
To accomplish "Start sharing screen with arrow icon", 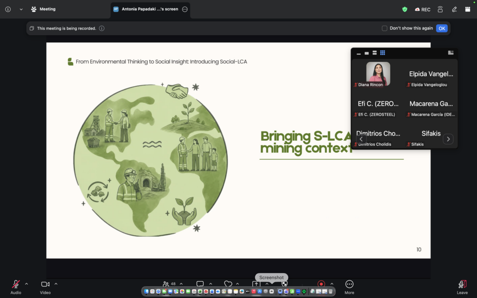I will [256, 284].
